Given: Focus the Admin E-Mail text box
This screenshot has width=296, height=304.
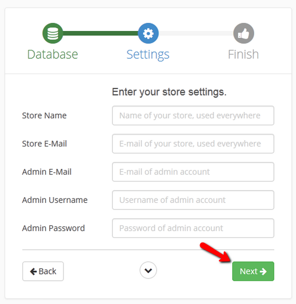Looking at the screenshot, I should pos(193,172).
